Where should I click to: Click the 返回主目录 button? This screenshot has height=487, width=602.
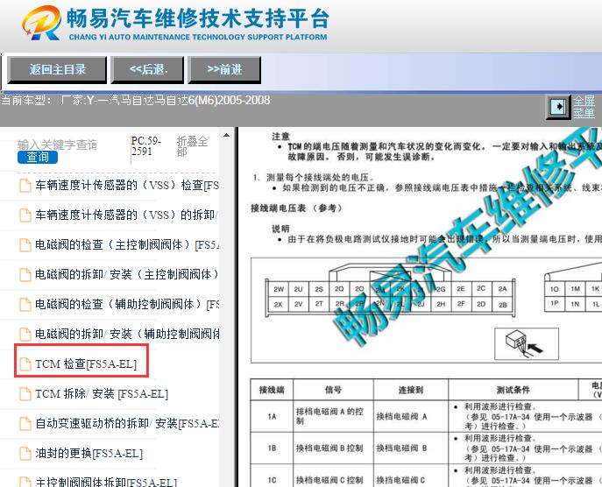(57, 69)
